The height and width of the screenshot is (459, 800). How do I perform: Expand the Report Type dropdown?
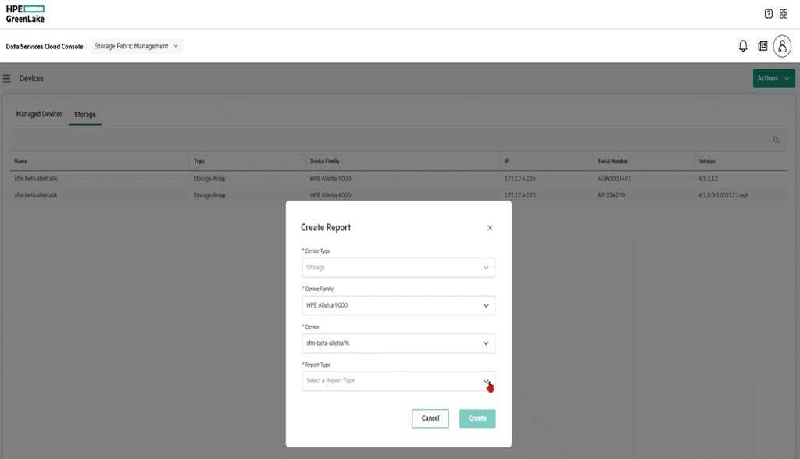pos(398,381)
